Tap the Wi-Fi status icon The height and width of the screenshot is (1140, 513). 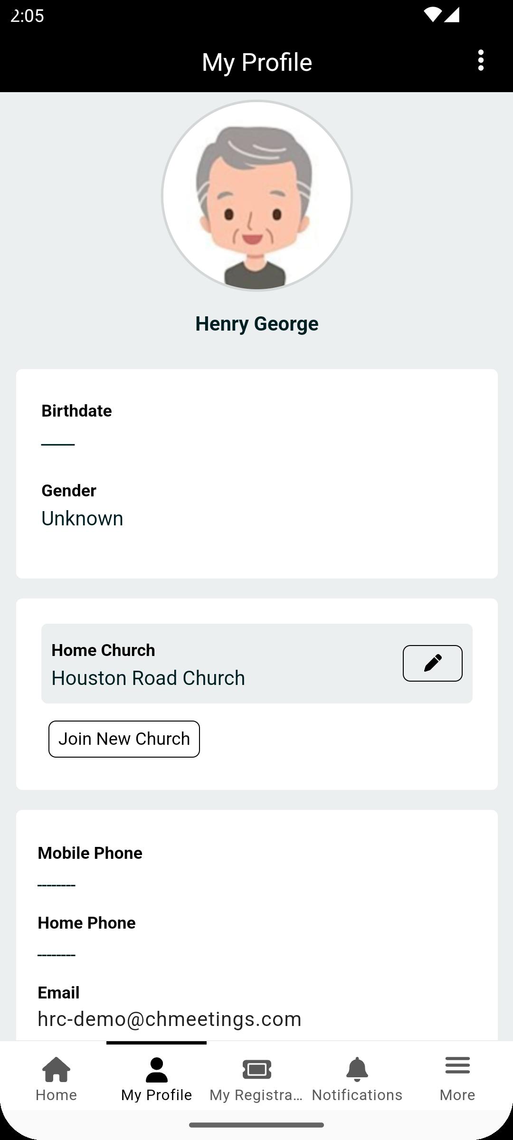pyautogui.click(x=432, y=15)
